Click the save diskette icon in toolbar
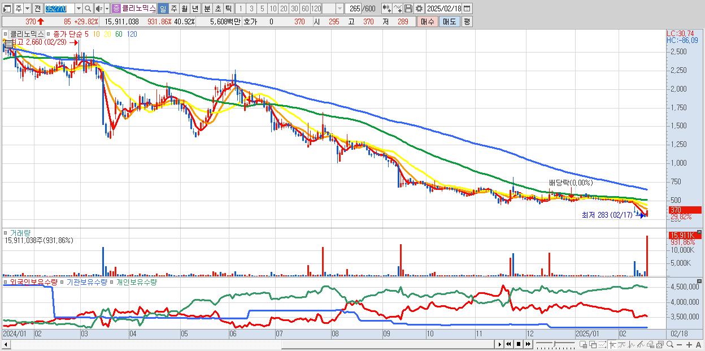Image resolution: width=705 pixels, height=351 pixels. [x=408, y=8]
